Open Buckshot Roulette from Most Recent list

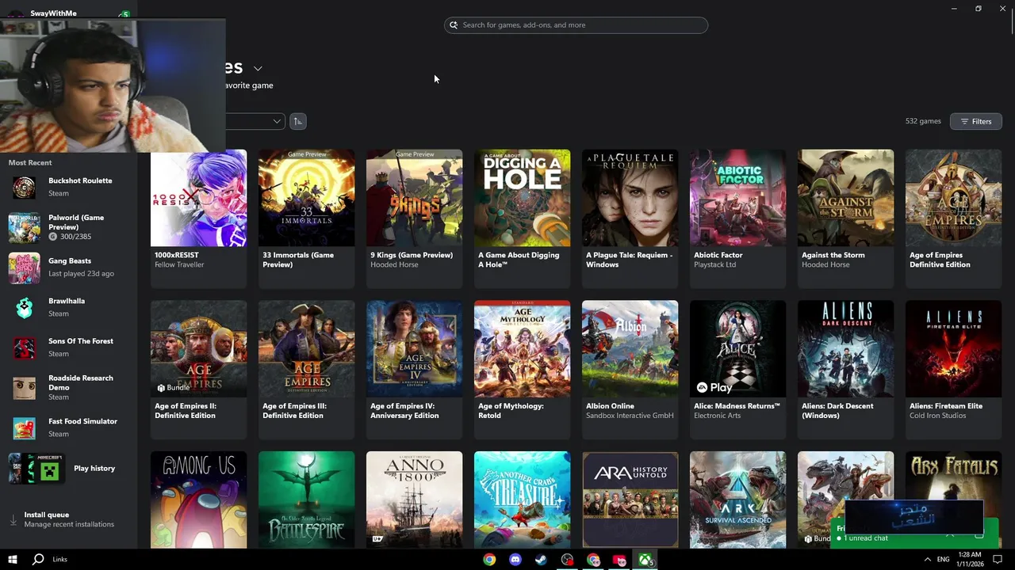[x=68, y=187]
